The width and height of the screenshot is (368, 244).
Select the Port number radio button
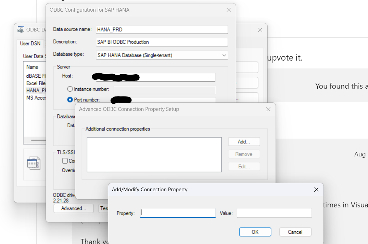coord(70,100)
